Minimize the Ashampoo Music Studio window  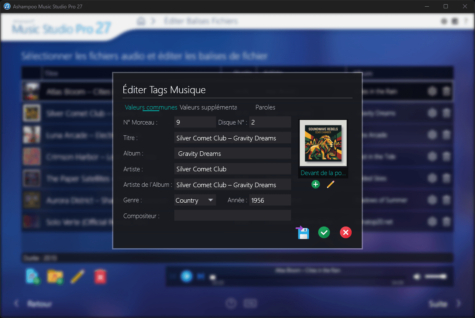point(427,6)
